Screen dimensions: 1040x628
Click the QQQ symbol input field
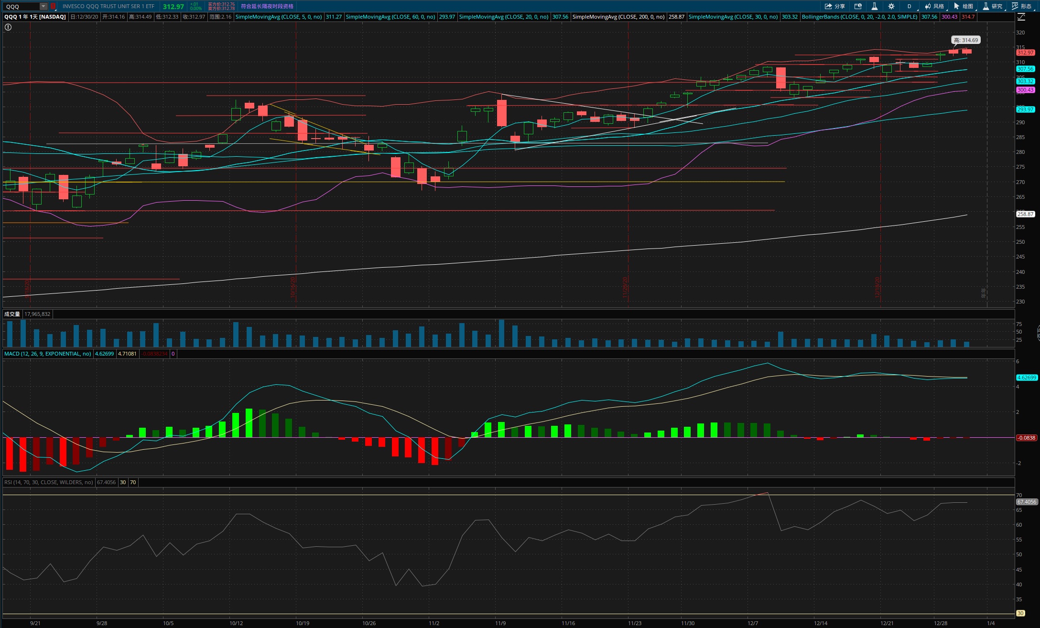pyautogui.click(x=22, y=6)
